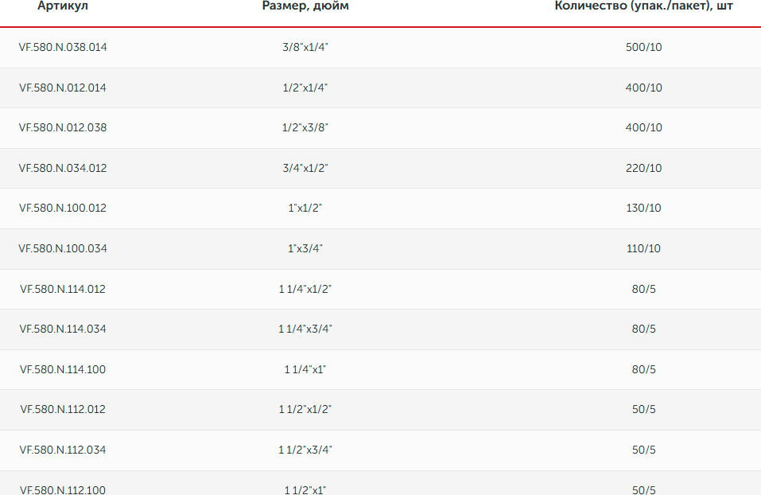Select article VF.580.N.100.012
The image size is (761, 495).
63,208
